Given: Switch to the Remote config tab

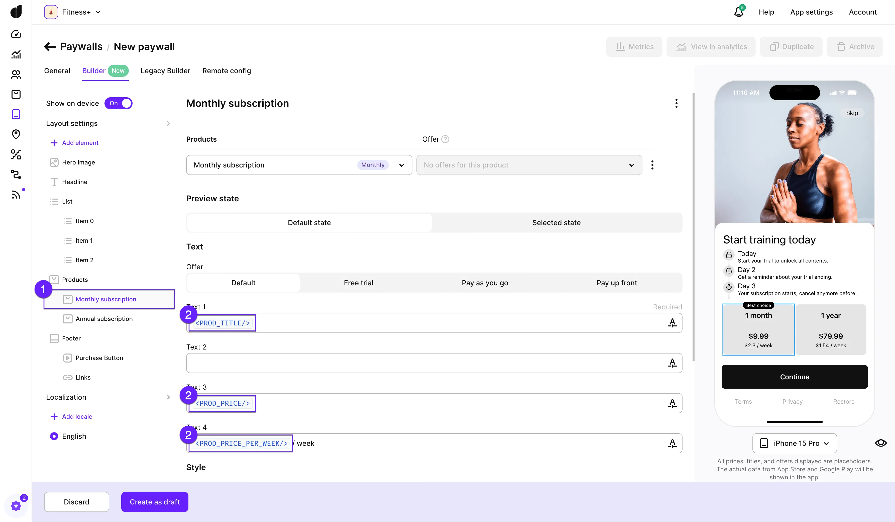Looking at the screenshot, I should coord(226,71).
